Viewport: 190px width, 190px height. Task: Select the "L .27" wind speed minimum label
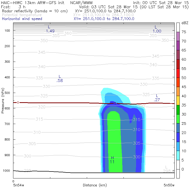(x=157, y=98)
